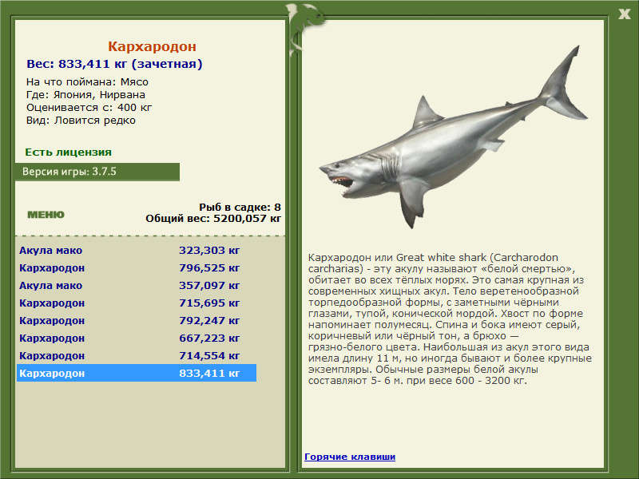Click the На что поймана: Мясо line
The image size is (639, 479).
coord(87,82)
